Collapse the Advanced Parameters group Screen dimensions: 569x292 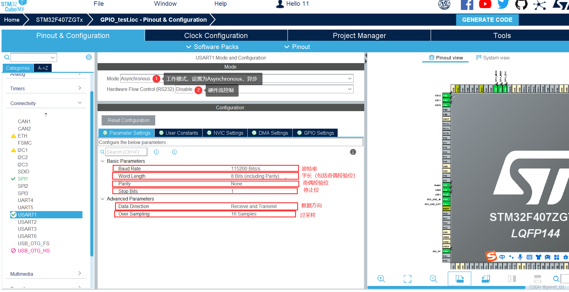tap(102, 199)
